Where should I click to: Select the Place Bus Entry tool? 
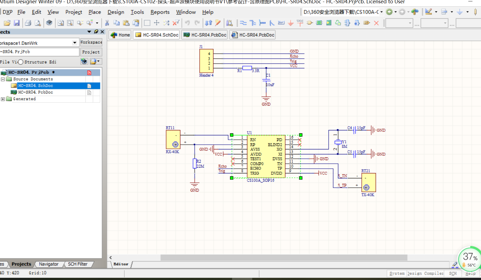coord(272,23)
